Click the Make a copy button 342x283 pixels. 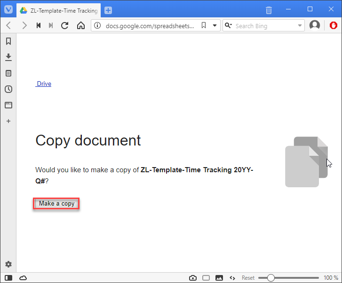tap(56, 204)
